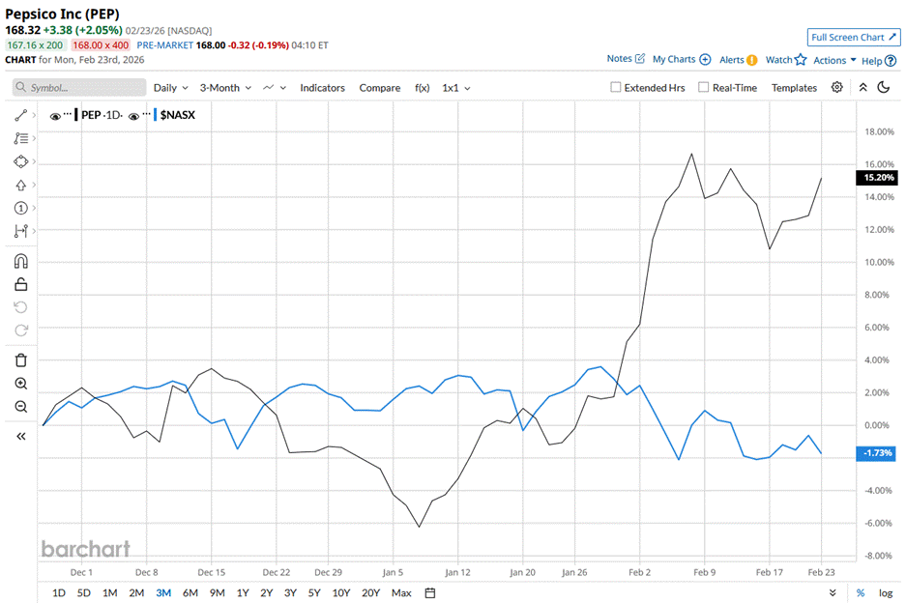Switch to dark mode via moon icon
906x603 pixels.
(x=884, y=87)
